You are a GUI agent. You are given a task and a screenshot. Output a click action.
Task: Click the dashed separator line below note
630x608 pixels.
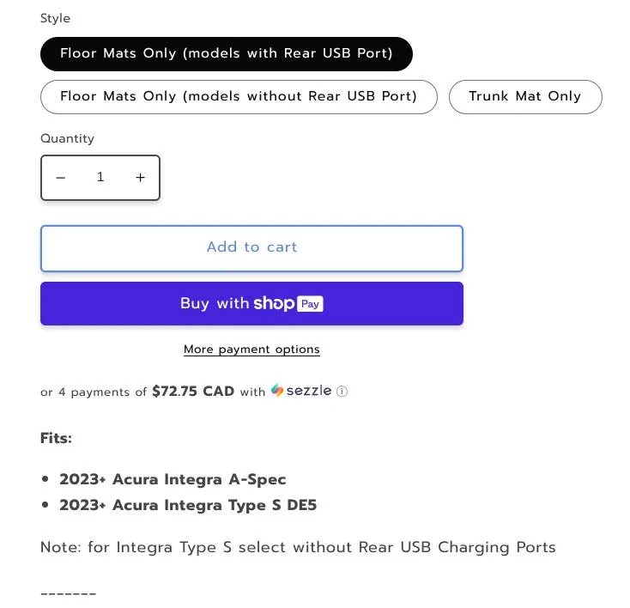tap(68, 593)
